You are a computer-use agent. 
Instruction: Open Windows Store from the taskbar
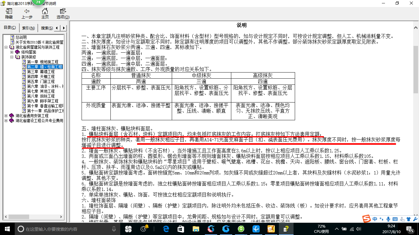click(181, 229)
